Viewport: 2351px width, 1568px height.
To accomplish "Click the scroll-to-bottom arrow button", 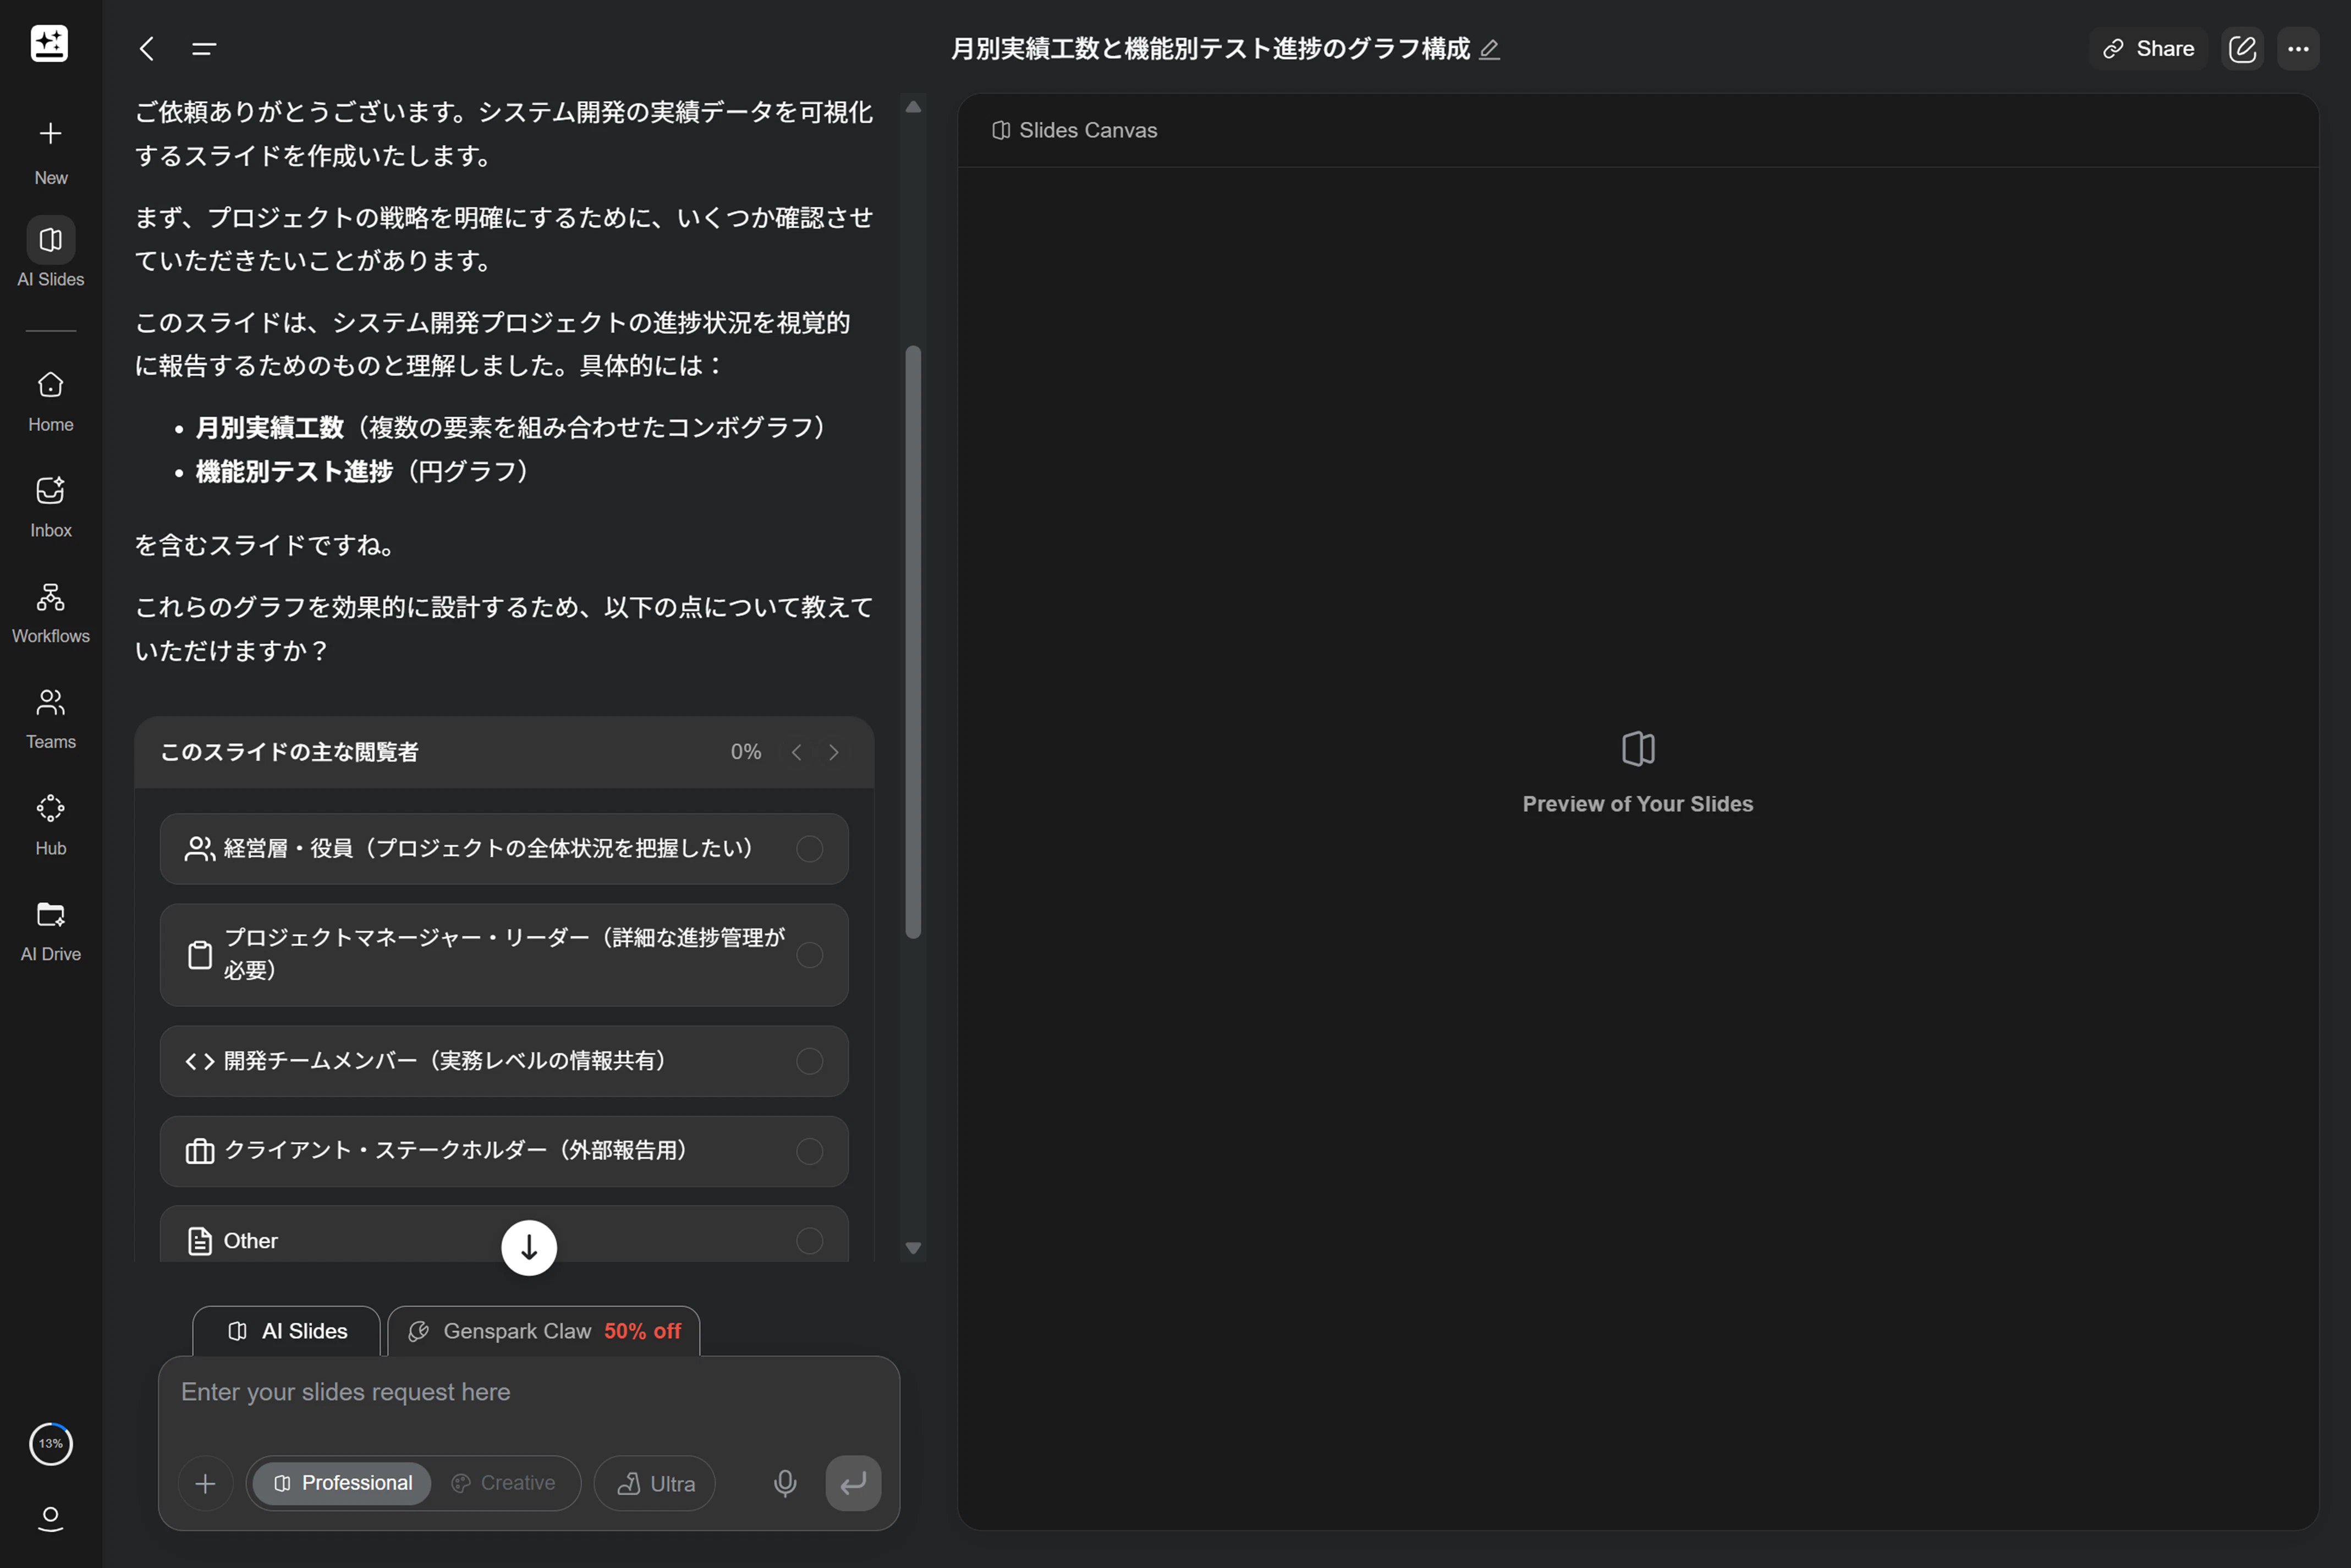I will [529, 1247].
